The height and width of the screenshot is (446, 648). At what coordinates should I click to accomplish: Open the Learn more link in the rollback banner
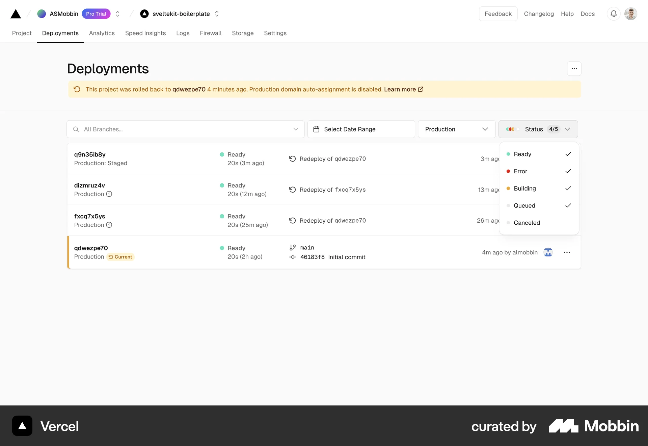point(400,89)
